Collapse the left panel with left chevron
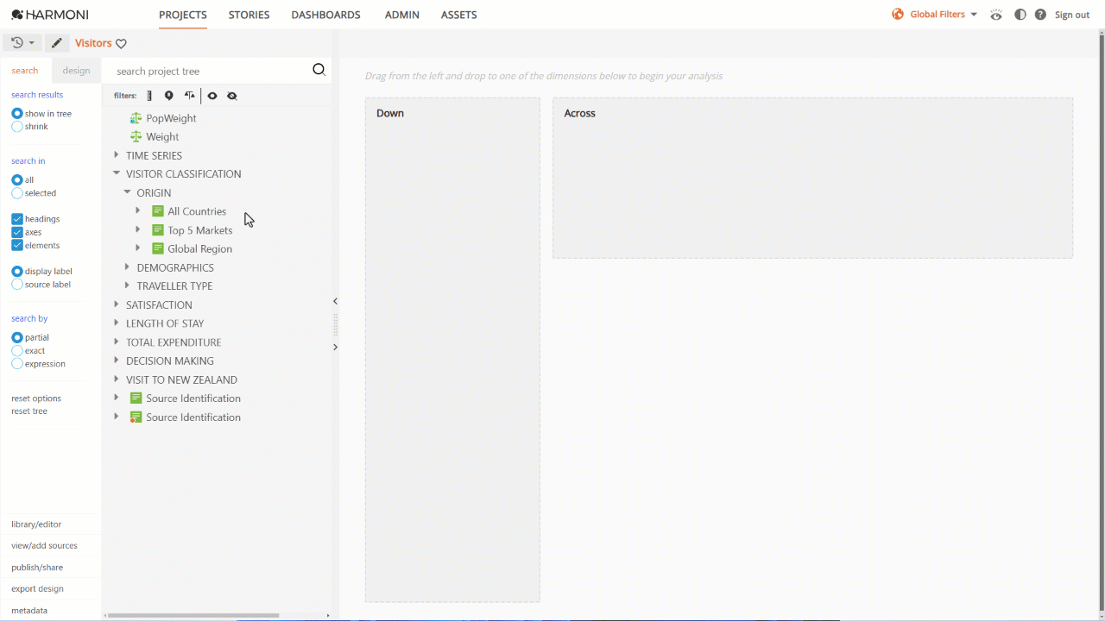Screen dimensions: 1105x621 (335, 301)
